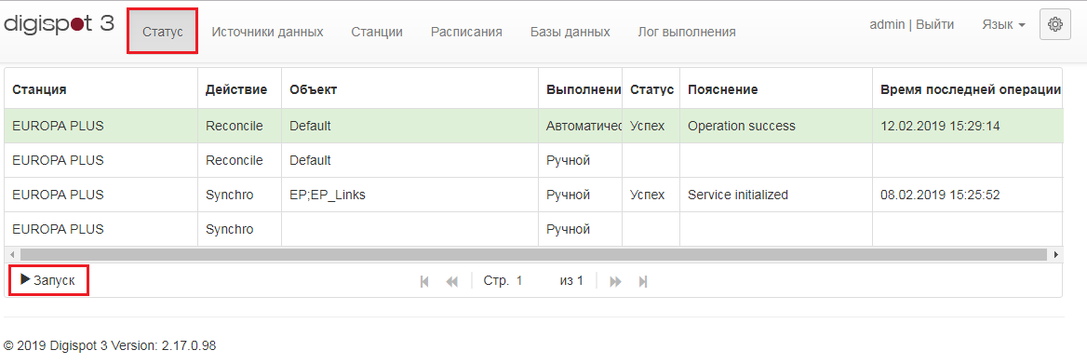1087x364 pixels.
Task: Click the horizontal scrollbar thumb
Action: point(533,254)
